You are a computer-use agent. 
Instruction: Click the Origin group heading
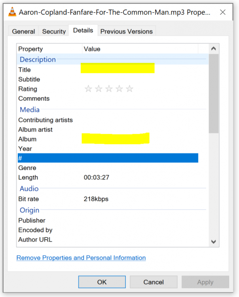coord(30,210)
